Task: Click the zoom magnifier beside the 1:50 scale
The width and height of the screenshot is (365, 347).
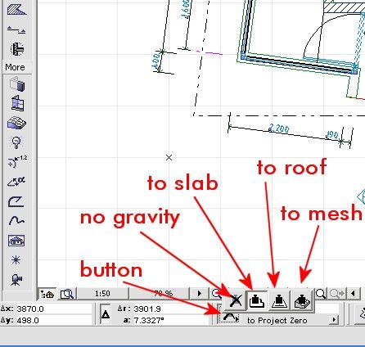Action: [67, 294]
